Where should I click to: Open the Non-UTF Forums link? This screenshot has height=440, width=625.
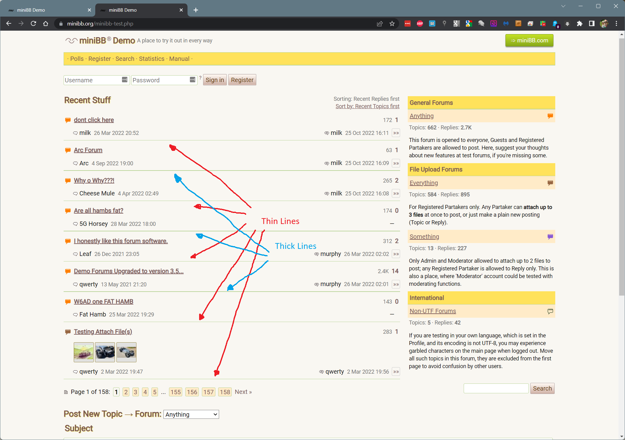[433, 311]
